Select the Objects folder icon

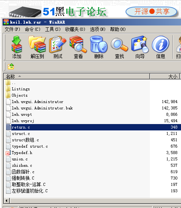tap(8, 95)
